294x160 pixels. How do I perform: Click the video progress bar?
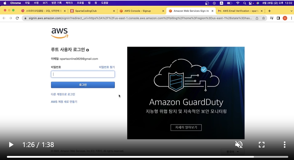pos(147,157)
